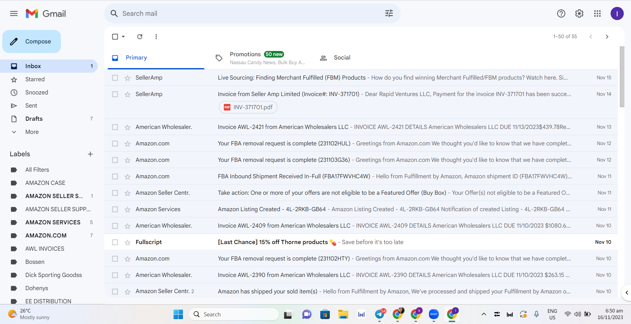Click the Gmail logo
The width and height of the screenshot is (631, 324).
click(x=46, y=13)
